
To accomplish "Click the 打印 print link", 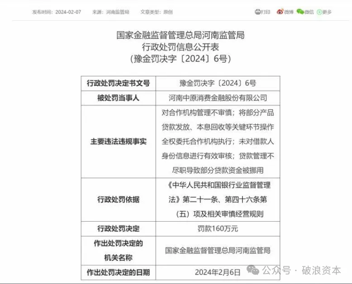I will coord(265,12).
